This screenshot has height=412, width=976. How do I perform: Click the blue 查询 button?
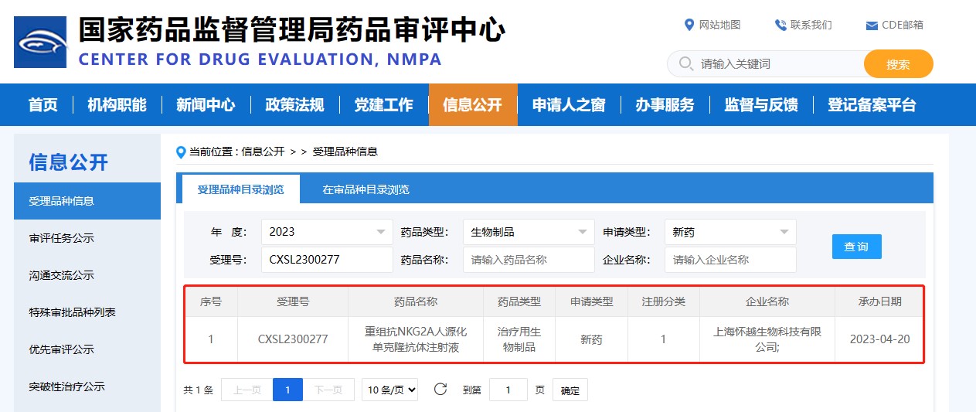856,246
